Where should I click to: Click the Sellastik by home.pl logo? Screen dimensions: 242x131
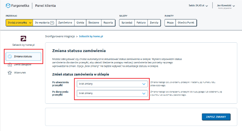point(23,38)
